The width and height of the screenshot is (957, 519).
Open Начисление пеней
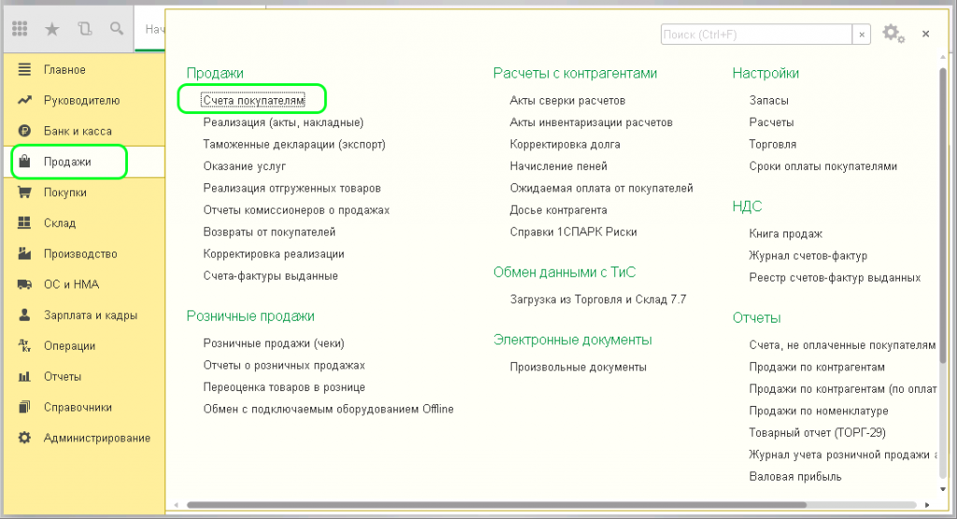point(559,166)
